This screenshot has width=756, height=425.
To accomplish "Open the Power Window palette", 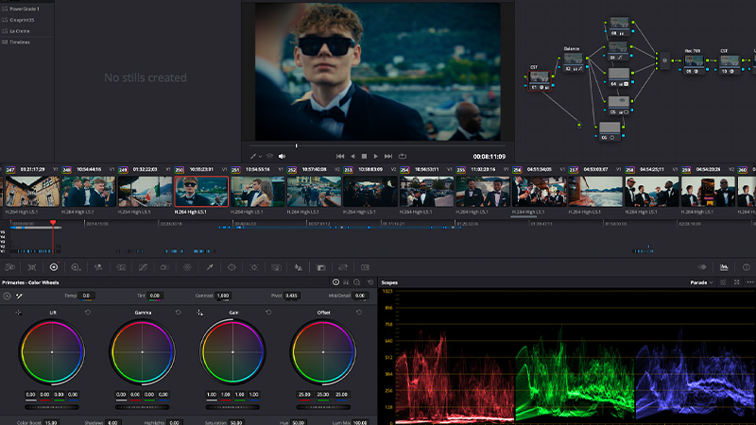I will pyautogui.click(x=232, y=267).
